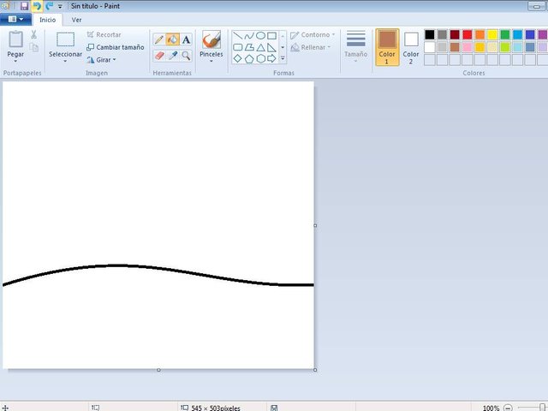Pick the lime green color swatch

pos(505,47)
